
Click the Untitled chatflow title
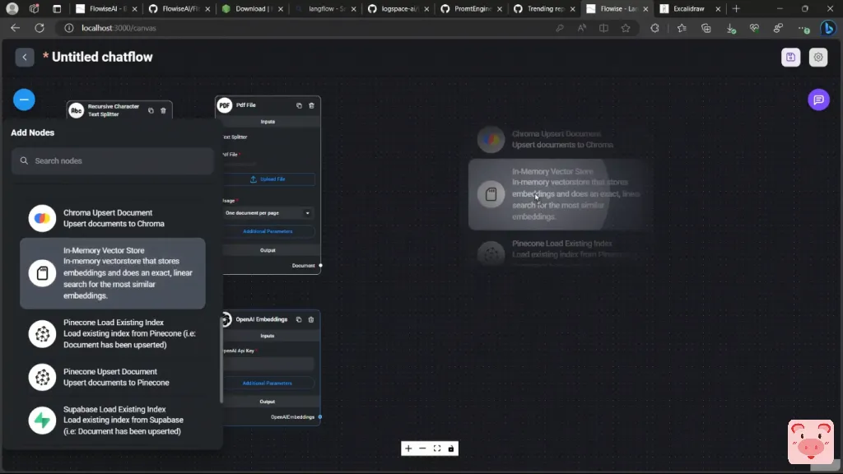(x=102, y=57)
